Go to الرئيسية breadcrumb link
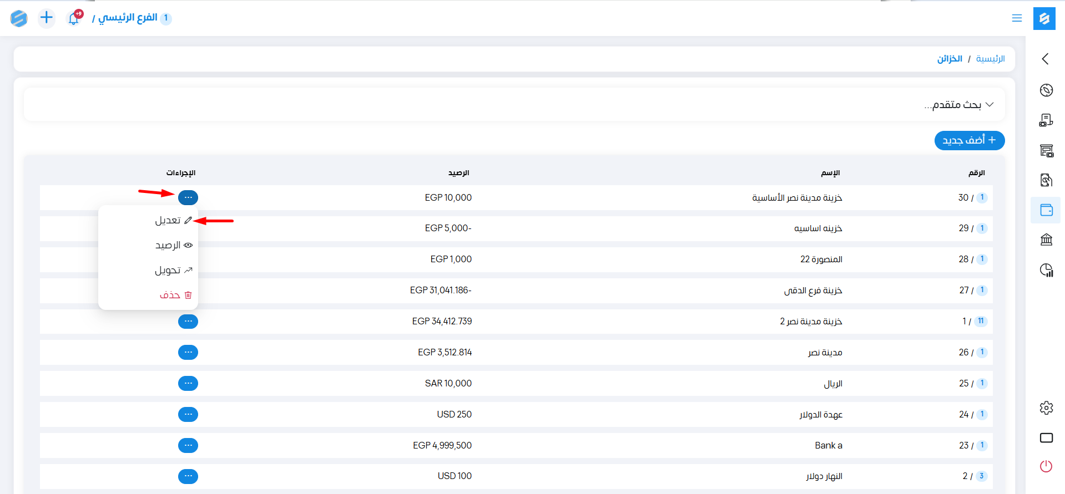1065x494 pixels. pos(990,59)
